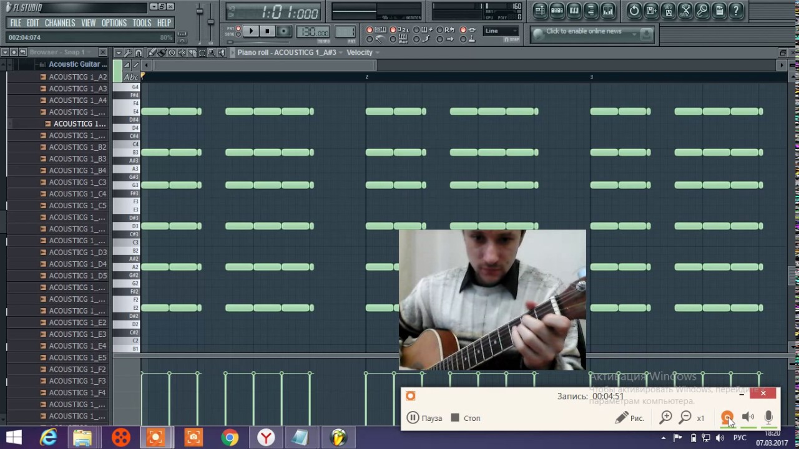Open the TOOLS menu

pos(142,23)
